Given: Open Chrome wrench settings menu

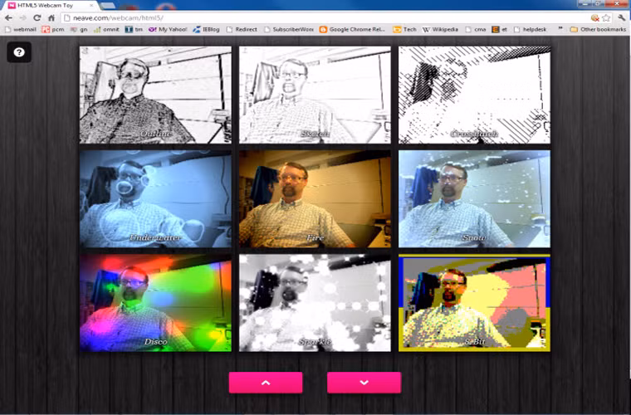Looking at the screenshot, I should pos(621,17).
